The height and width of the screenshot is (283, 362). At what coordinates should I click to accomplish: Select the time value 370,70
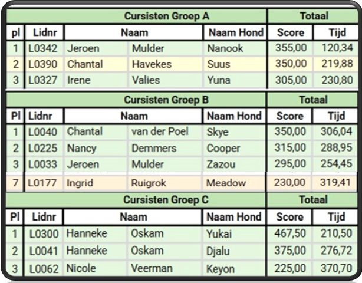click(337, 268)
